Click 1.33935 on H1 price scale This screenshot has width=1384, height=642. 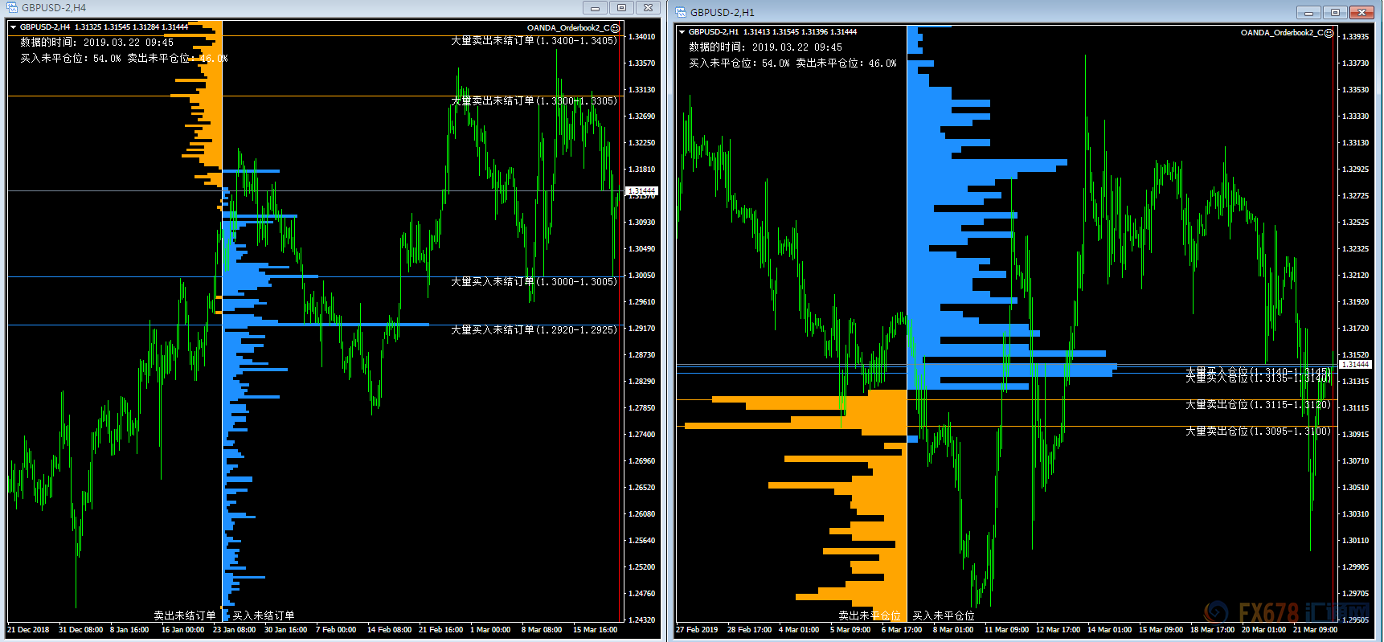[x=1355, y=36]
